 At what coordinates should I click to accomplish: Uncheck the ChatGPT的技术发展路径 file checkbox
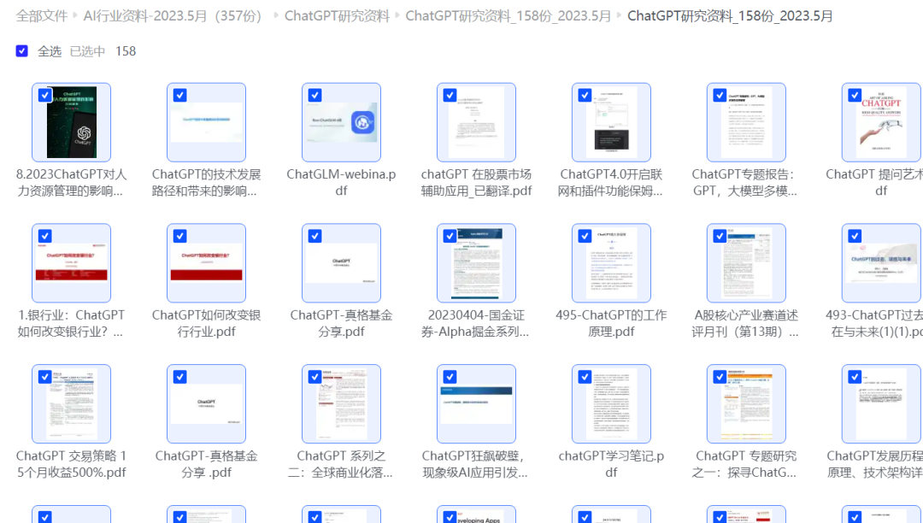coord(180,96)
